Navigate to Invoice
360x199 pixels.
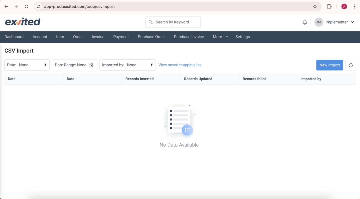pyautogui.click(x=98, y=37)
